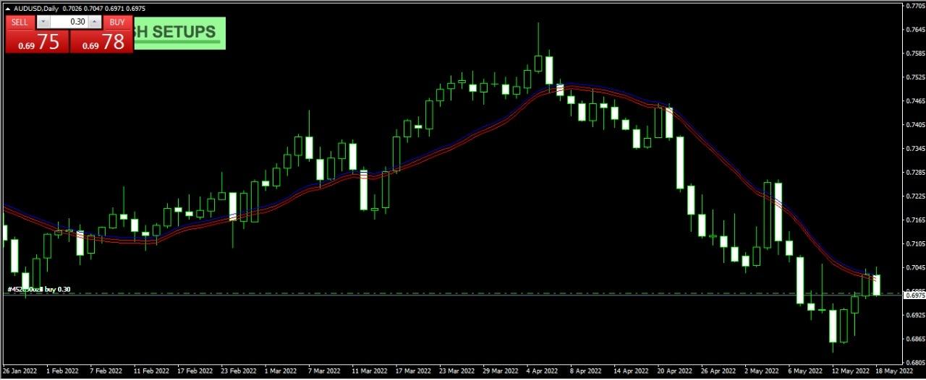Select the latest candle on 18 May
The height and width of the screenshot is (380, 926).
(876, 285)
